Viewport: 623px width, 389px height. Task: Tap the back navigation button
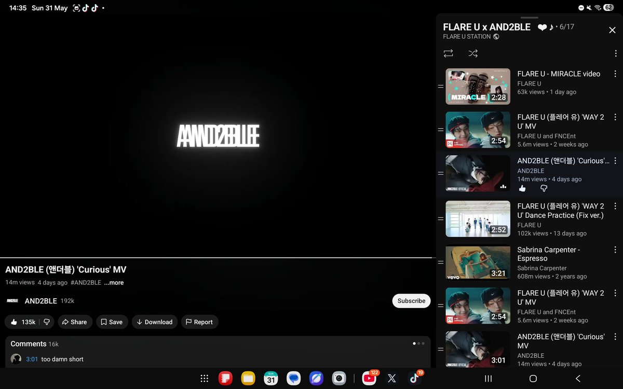pos(578,379)
